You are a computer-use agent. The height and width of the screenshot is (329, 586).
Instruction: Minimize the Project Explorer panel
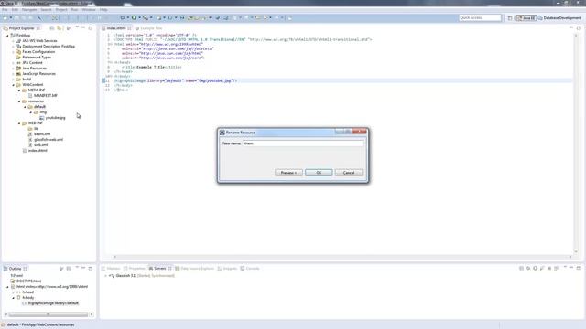point(83,28)
